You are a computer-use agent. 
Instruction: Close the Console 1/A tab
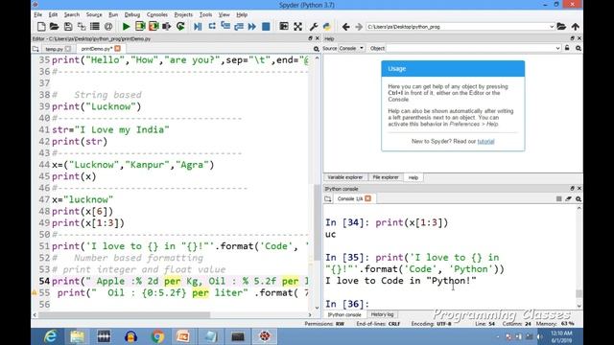pyautogui.click(x=367, y=198)
